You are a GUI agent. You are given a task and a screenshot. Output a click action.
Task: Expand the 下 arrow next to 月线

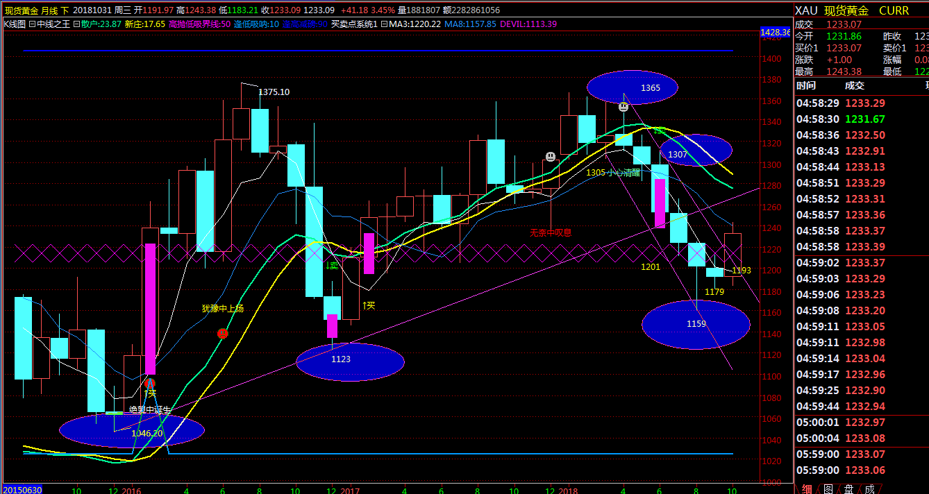[65, 10]
